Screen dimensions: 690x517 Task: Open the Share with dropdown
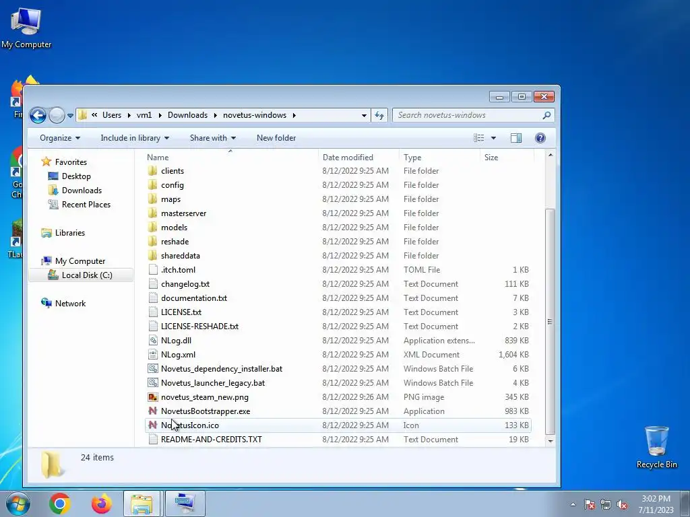(212, 138)
